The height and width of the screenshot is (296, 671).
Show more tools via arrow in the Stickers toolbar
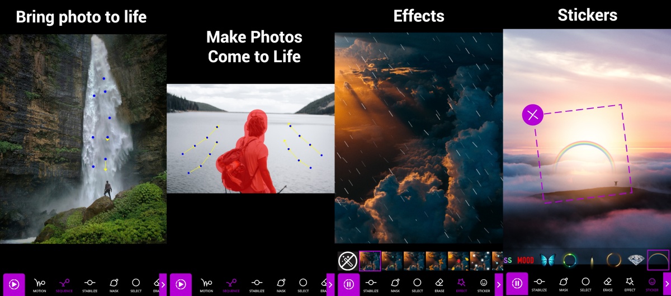[667, 284]
